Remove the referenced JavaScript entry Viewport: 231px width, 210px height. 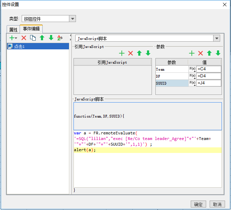[x=131, y=53]
